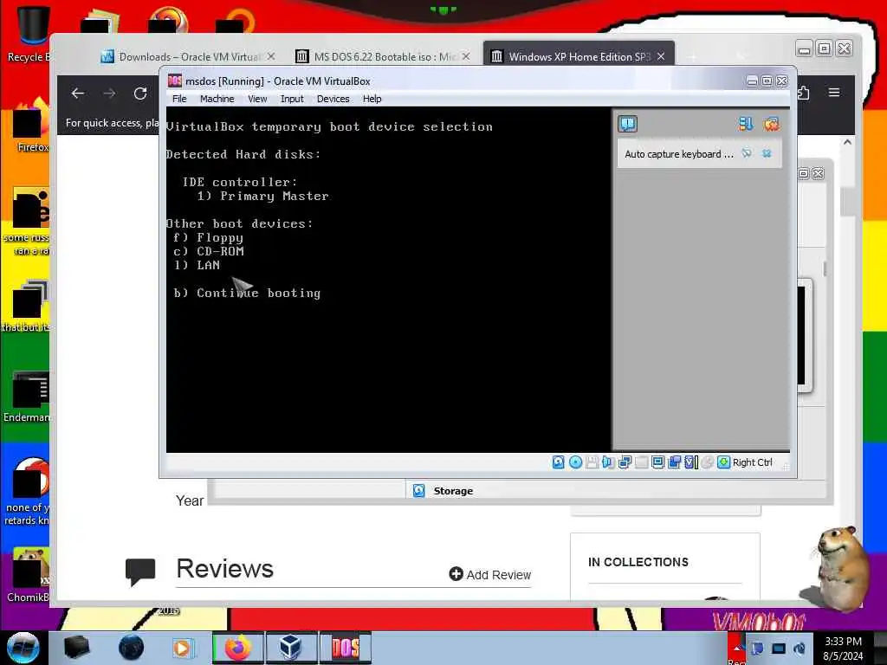Go back in Firefox browser
This screenshot has height=665, width=887.
(x=78, y=94)
